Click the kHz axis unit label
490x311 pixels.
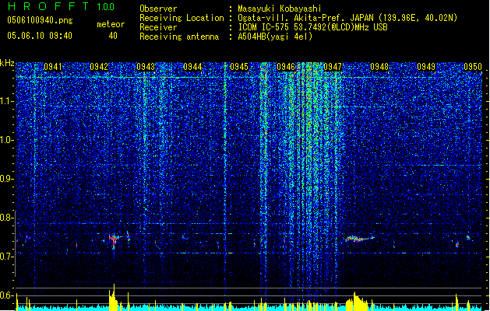click(x=7, y=63)
